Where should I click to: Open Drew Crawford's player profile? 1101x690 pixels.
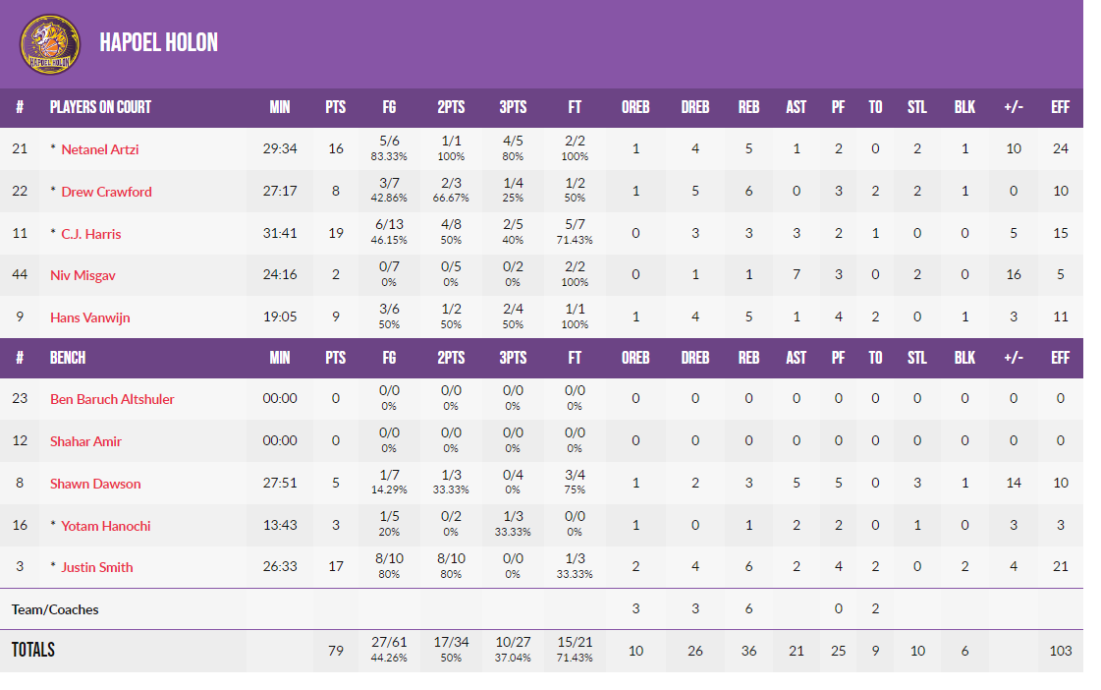point(106,191)
